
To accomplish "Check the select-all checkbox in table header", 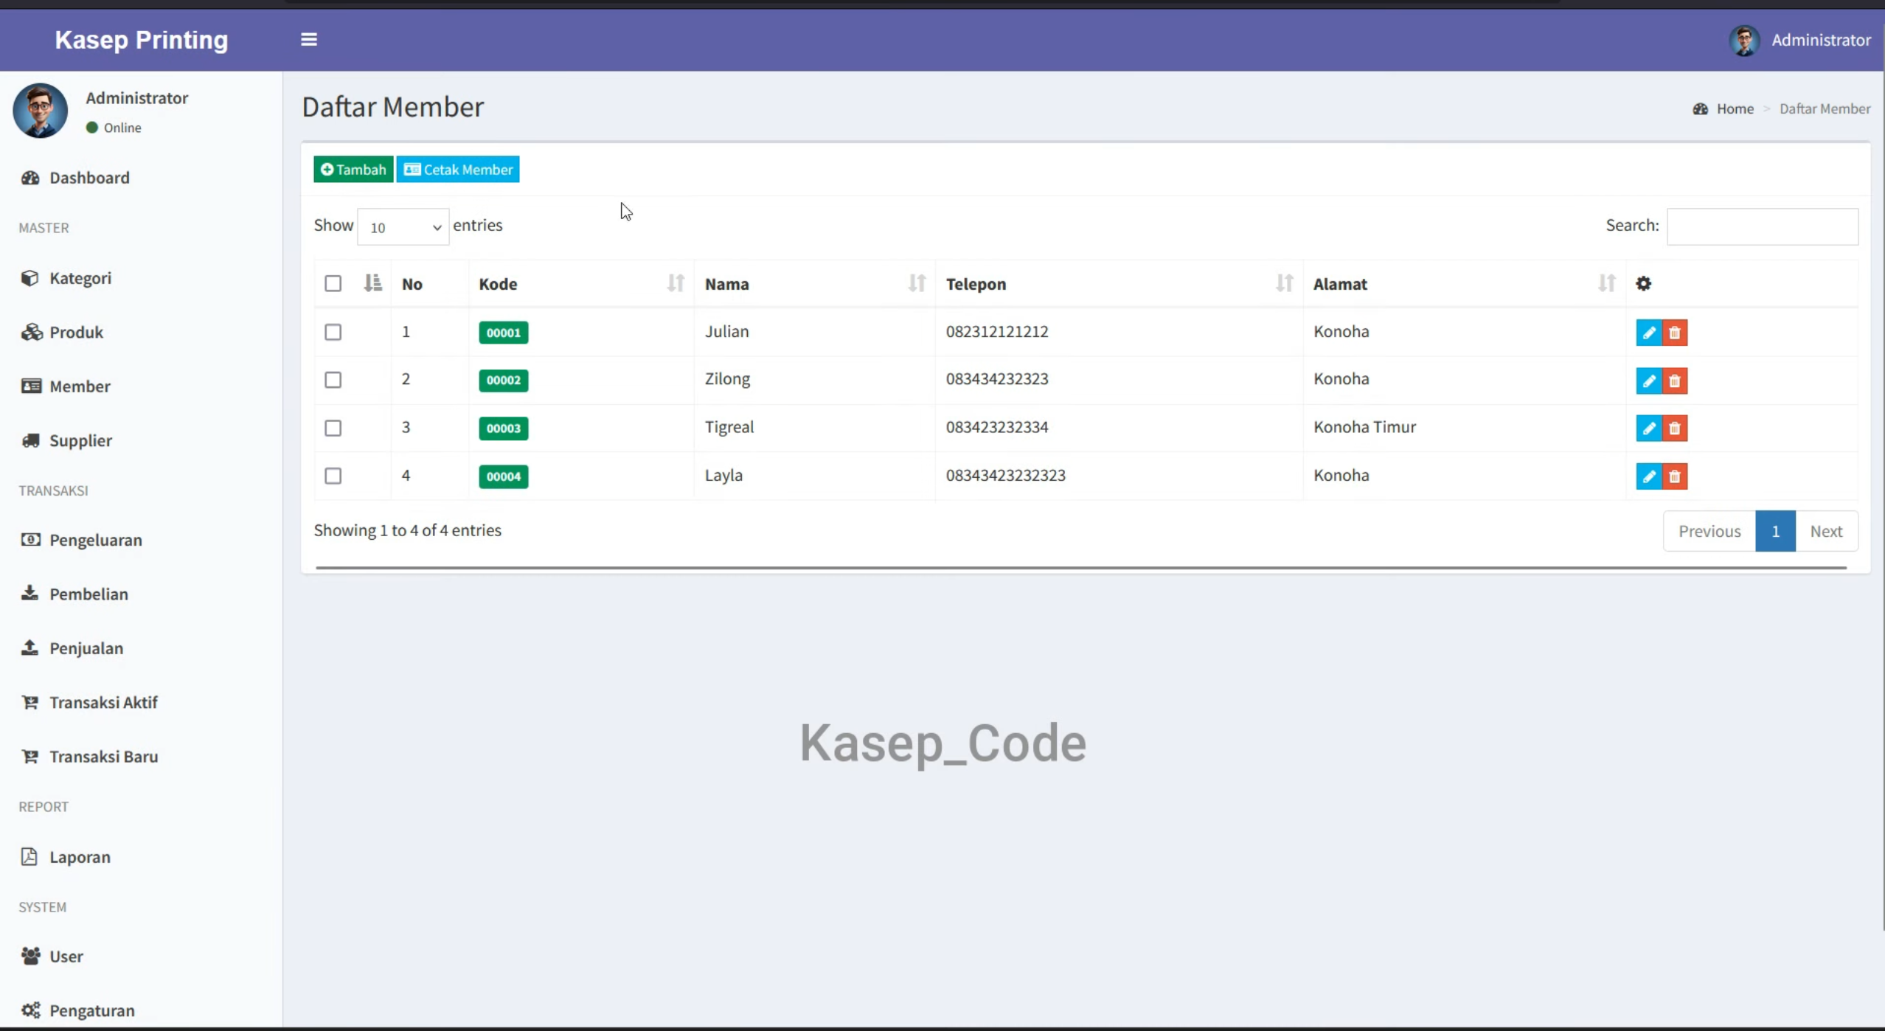I will [x=333, y=284].
